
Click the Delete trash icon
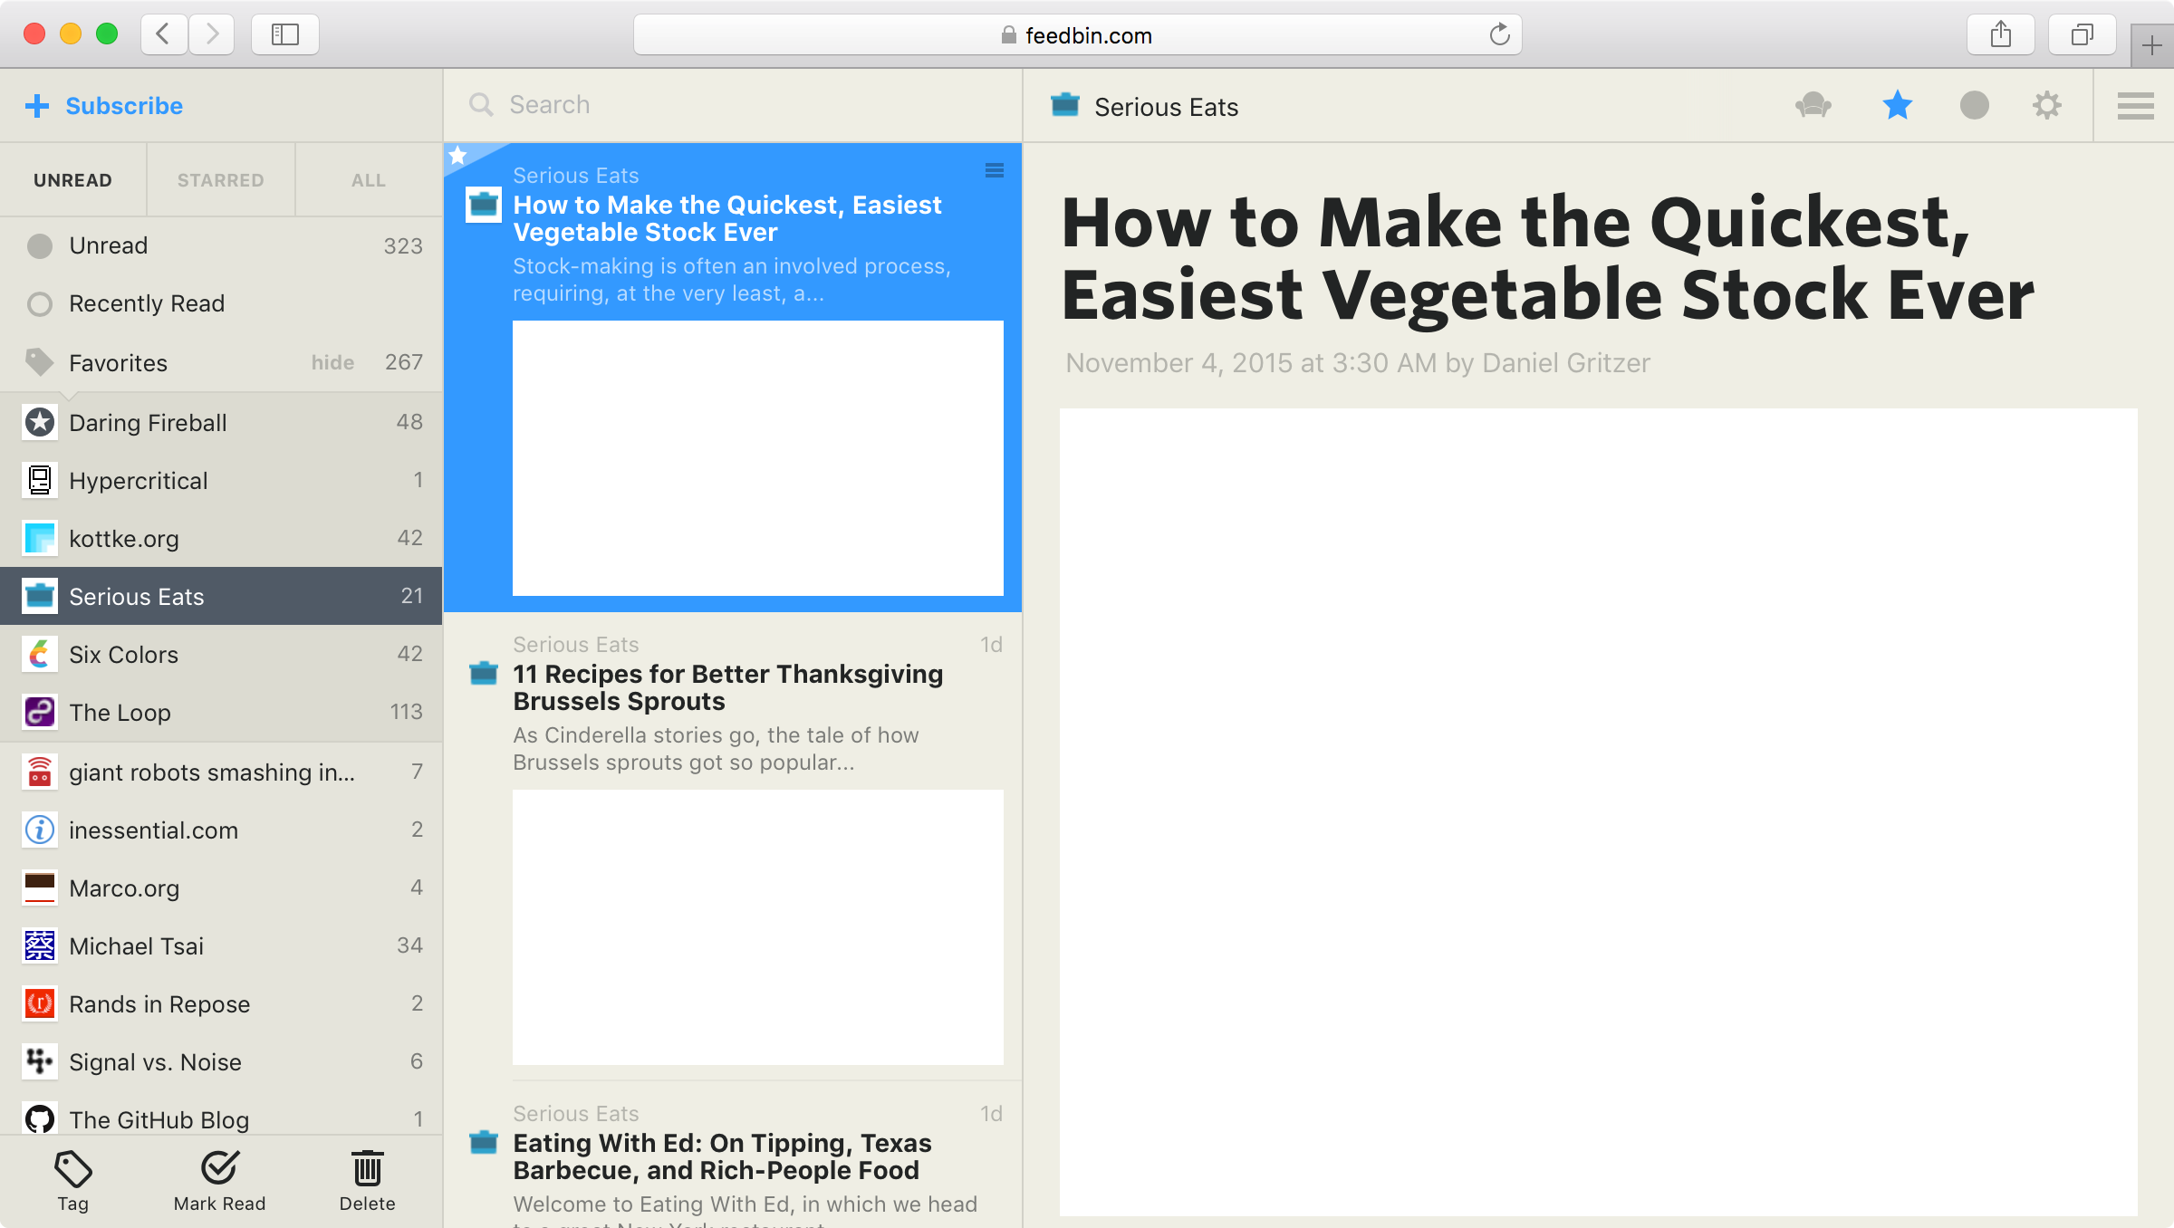point(367,1168)
